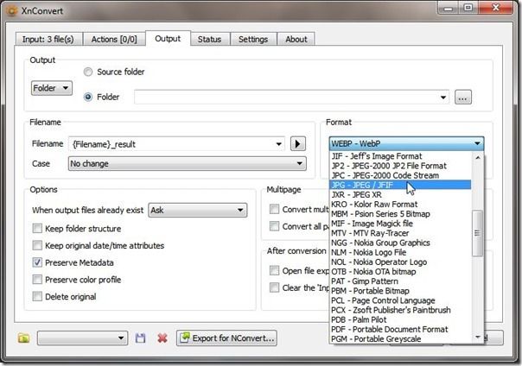Collapse the WEBP format dropdown
Screen dimensions: 522x366
pos(406,143)
